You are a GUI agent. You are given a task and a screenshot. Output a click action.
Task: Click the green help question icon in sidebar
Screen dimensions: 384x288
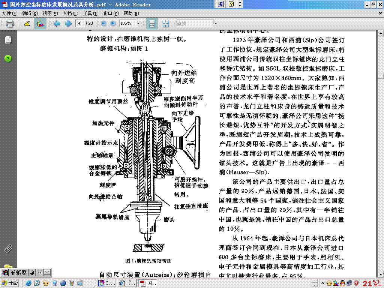tap(8, 58)
